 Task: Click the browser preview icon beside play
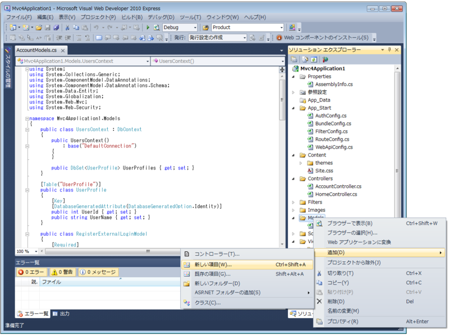(x=157, y=27)
